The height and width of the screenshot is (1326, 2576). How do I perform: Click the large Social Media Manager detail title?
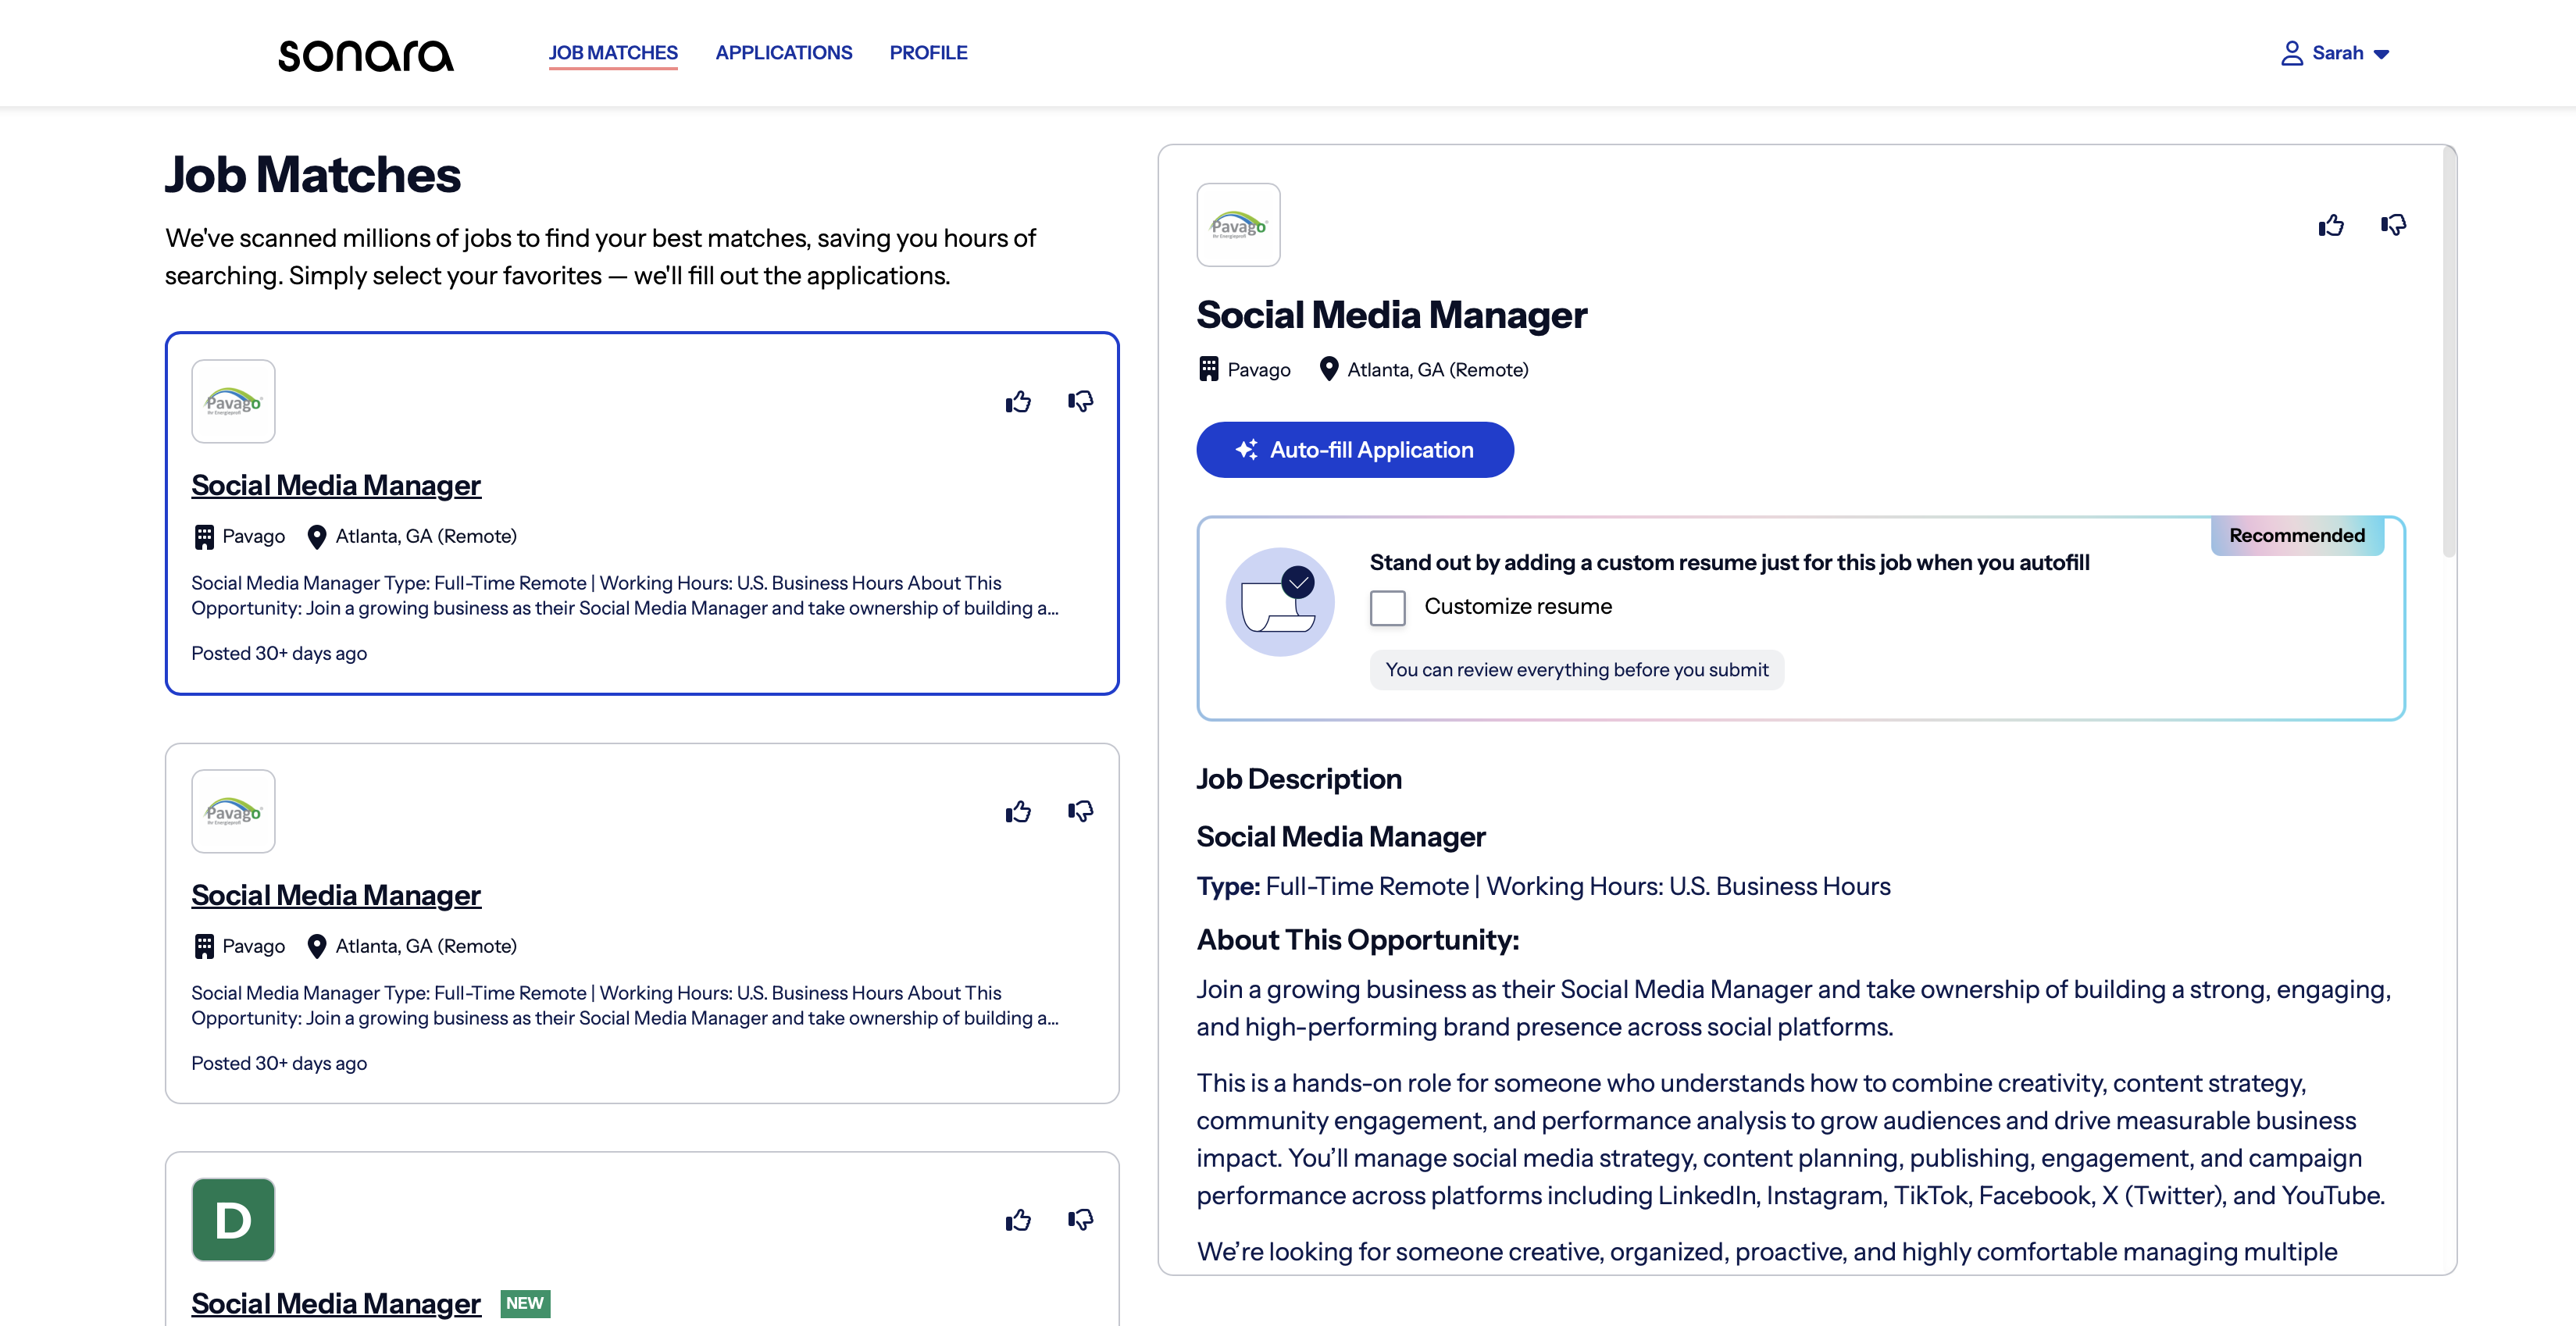coord(1392,315)
